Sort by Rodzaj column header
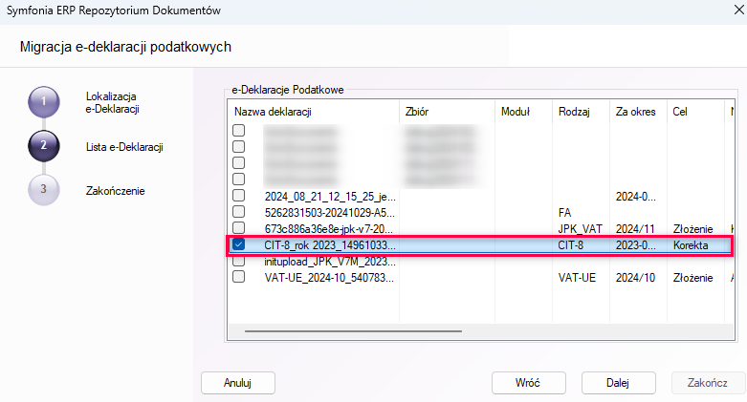This screenshot has width=747, height=402. point(581,112)
